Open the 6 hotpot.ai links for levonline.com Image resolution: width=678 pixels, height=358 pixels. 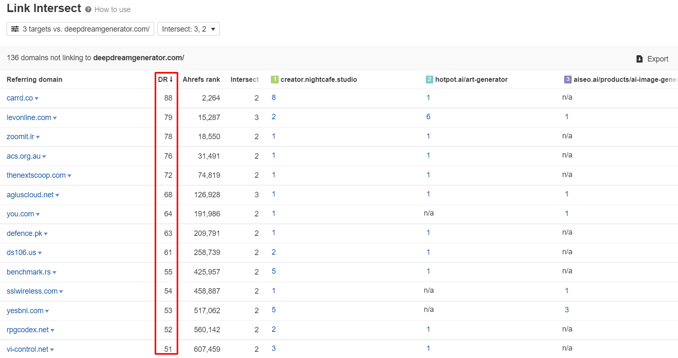(428, 117)
